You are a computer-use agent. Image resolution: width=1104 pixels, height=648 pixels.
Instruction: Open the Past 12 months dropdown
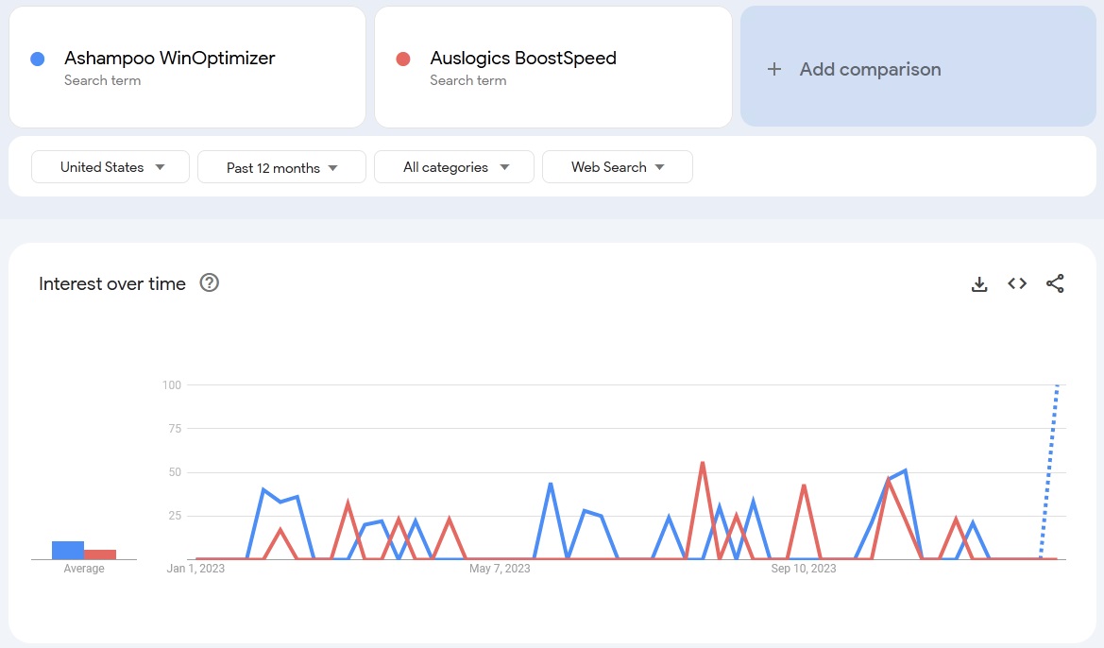[x=281, y=167]
